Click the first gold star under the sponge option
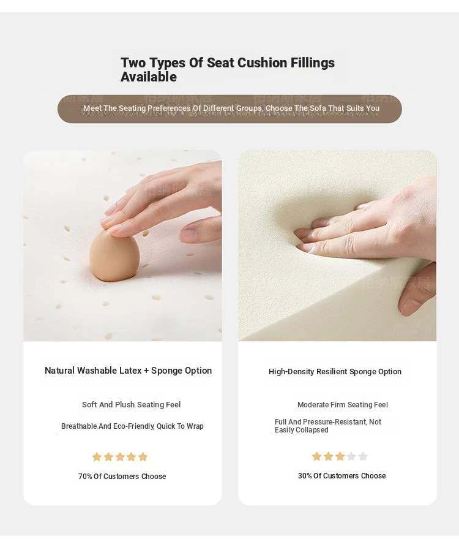459x547 pixels. [x=317, y=456]
